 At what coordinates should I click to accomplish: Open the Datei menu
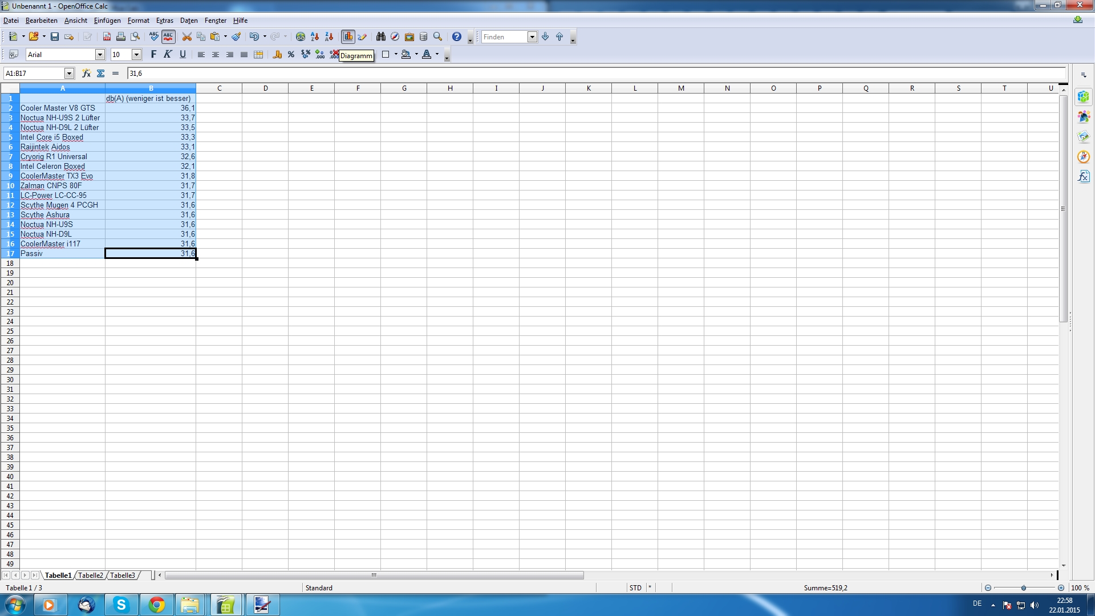pos(11,21)
